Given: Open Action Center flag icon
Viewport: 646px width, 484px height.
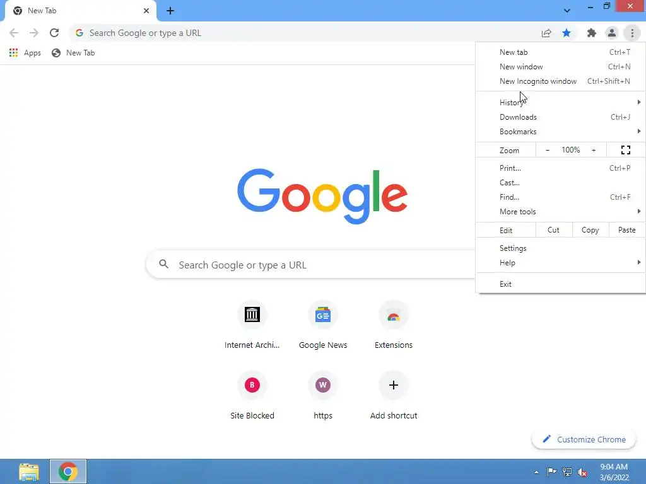Looking at the screenshot, I should click(551, 472).
